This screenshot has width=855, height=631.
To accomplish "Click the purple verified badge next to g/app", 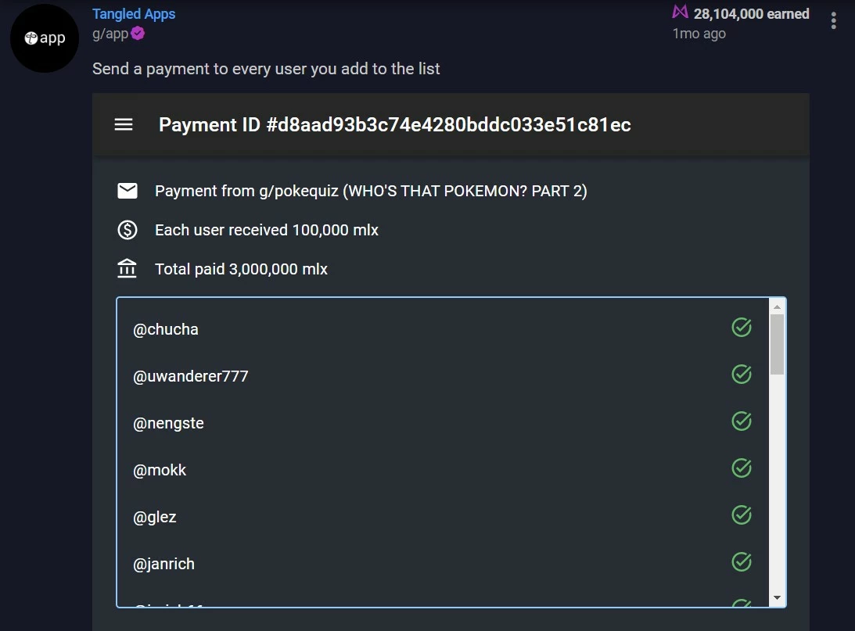I will 138,34.
